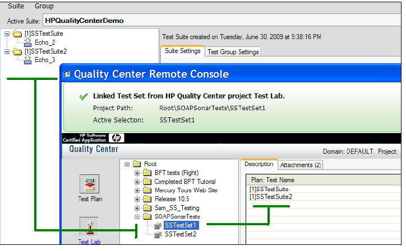
Task: Collapse the Root folder node
Action: point(127,164)
